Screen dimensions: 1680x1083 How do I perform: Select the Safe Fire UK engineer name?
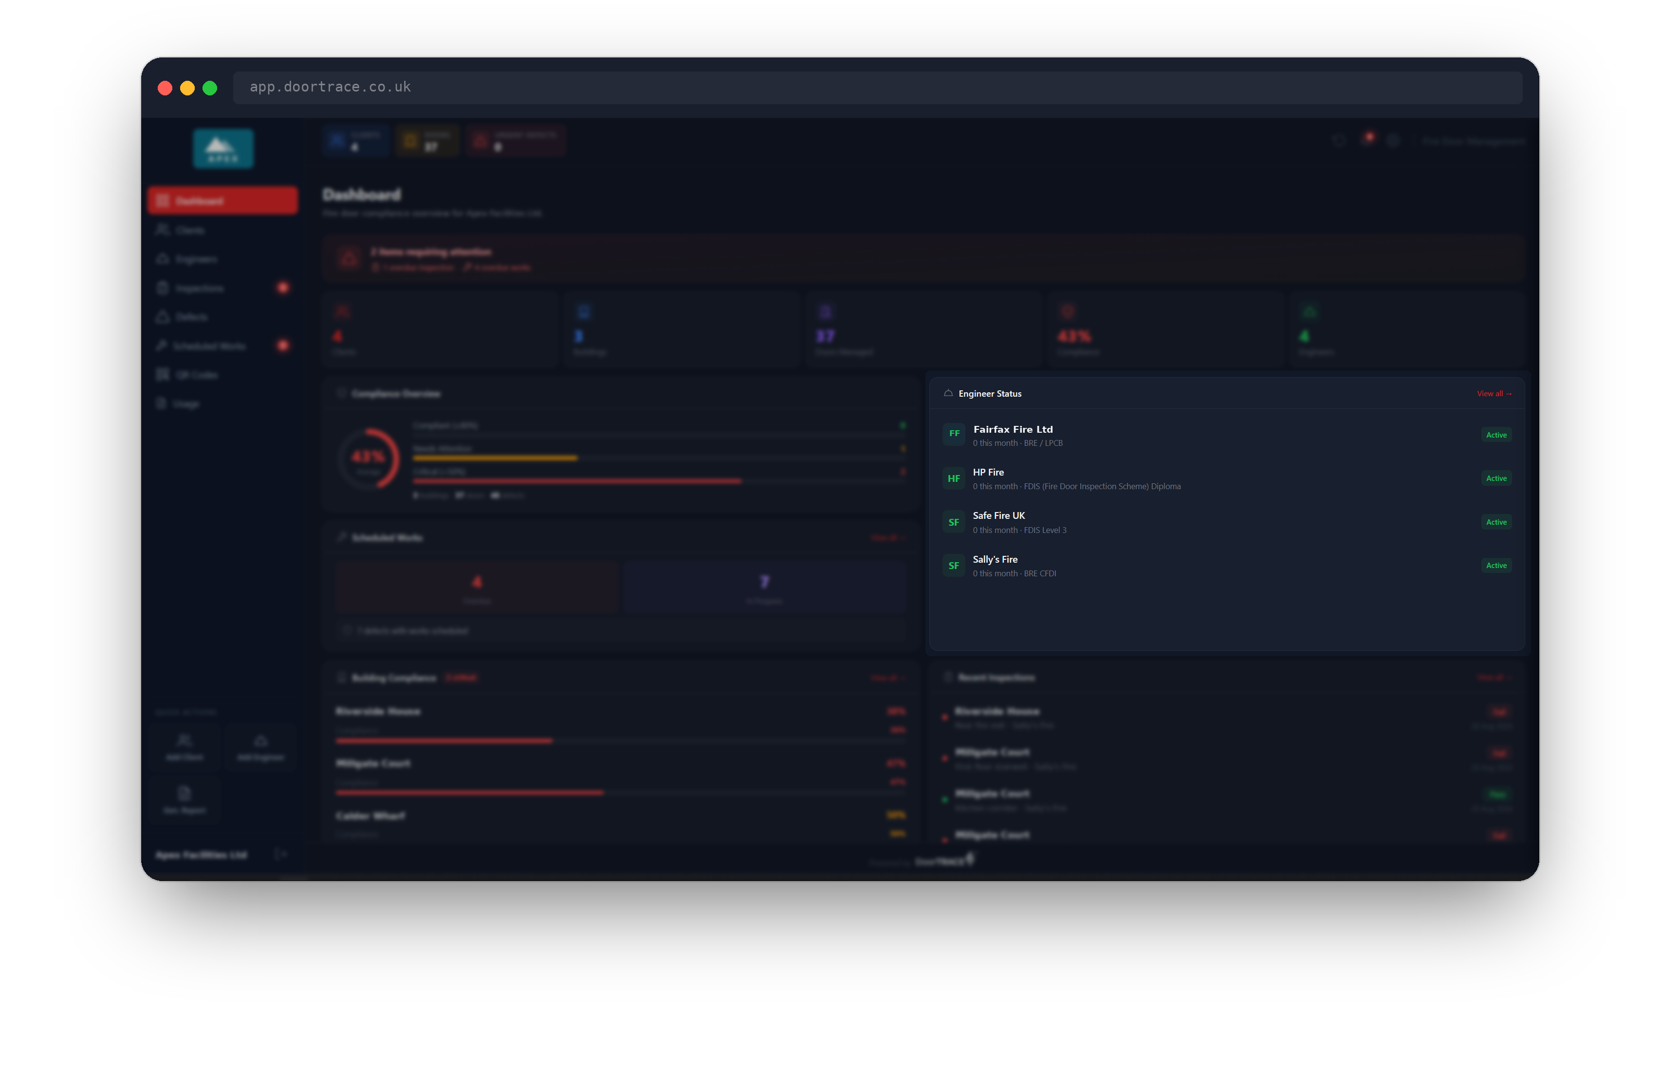pos(998,515)
